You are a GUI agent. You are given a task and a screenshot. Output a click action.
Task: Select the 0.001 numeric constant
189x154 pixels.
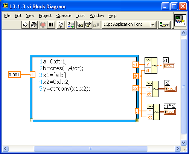(14, 75)
